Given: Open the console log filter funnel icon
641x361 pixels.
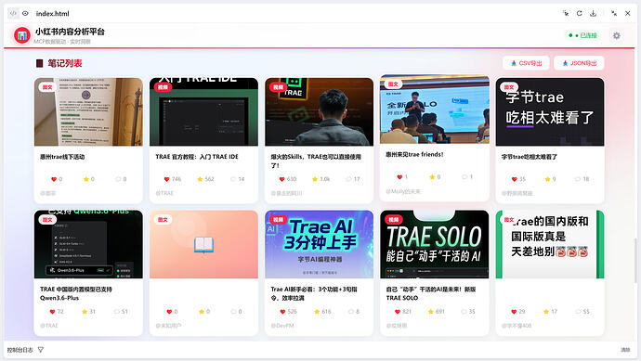Looking at the screenshot, I should pos(41,350).
